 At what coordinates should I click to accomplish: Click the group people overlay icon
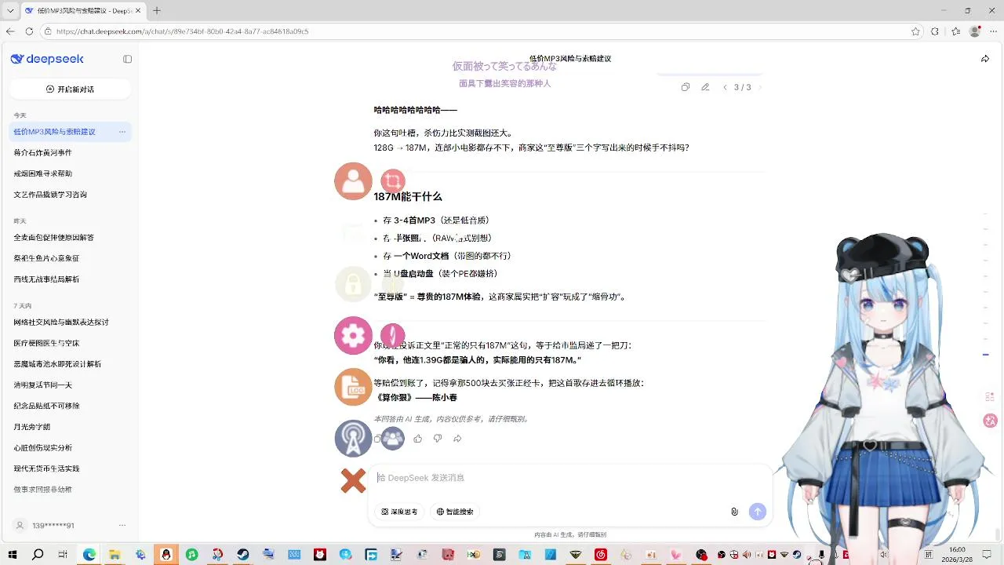[x=393, y=439]
